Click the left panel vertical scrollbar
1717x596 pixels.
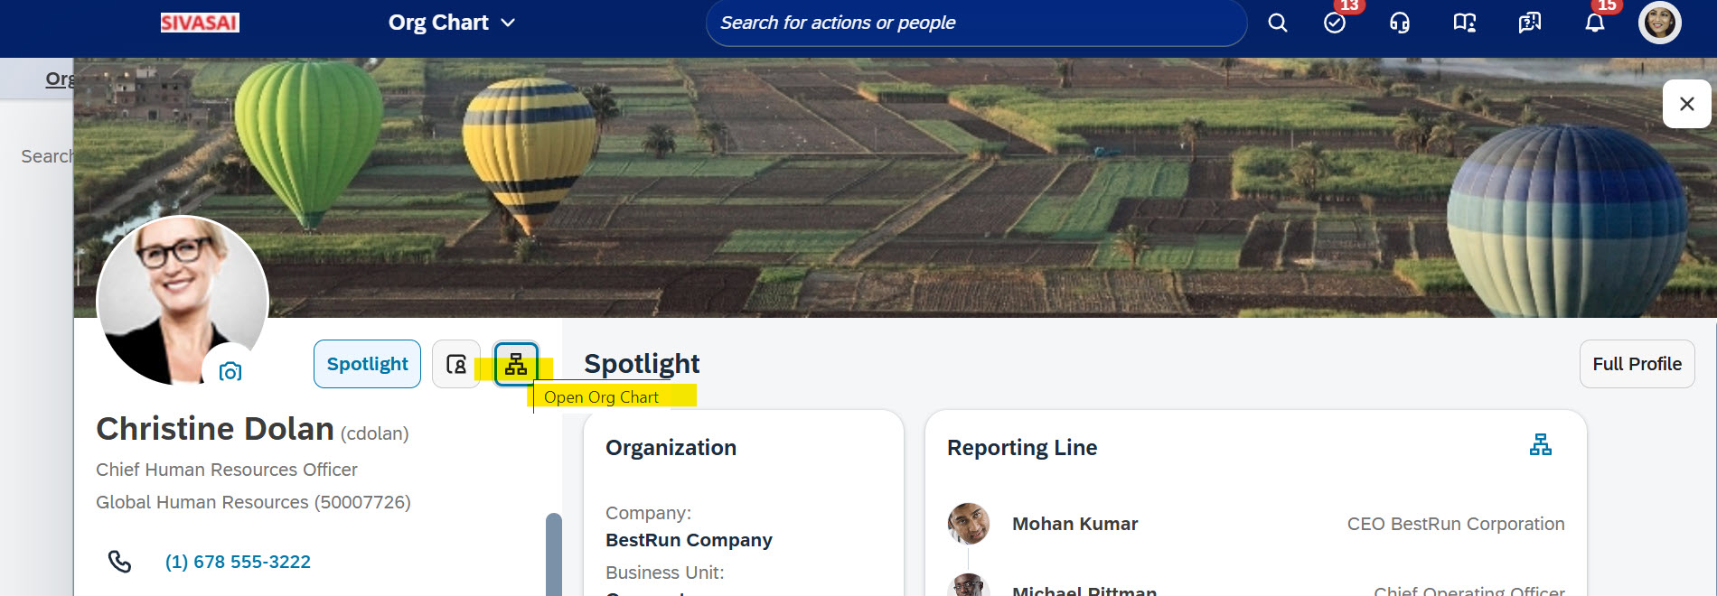pos(554,554)
